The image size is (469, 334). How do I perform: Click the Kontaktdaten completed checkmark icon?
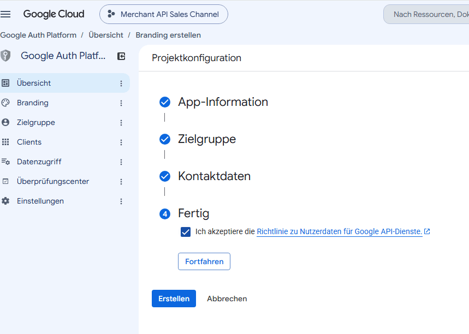[x=165, y=176]
